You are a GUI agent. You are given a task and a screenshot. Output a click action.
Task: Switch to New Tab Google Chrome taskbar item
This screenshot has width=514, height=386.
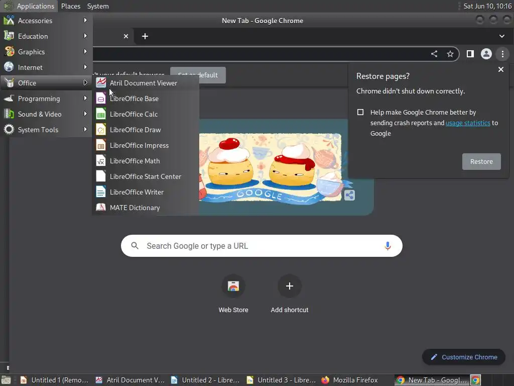pos(432,380)
